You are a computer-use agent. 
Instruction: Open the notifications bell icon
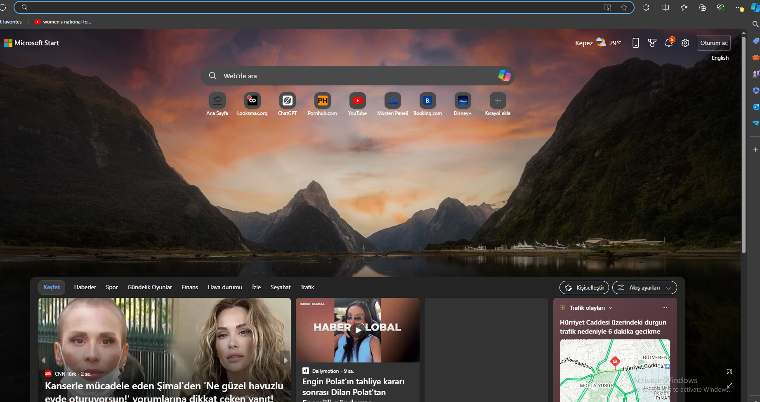coord(669,43)
